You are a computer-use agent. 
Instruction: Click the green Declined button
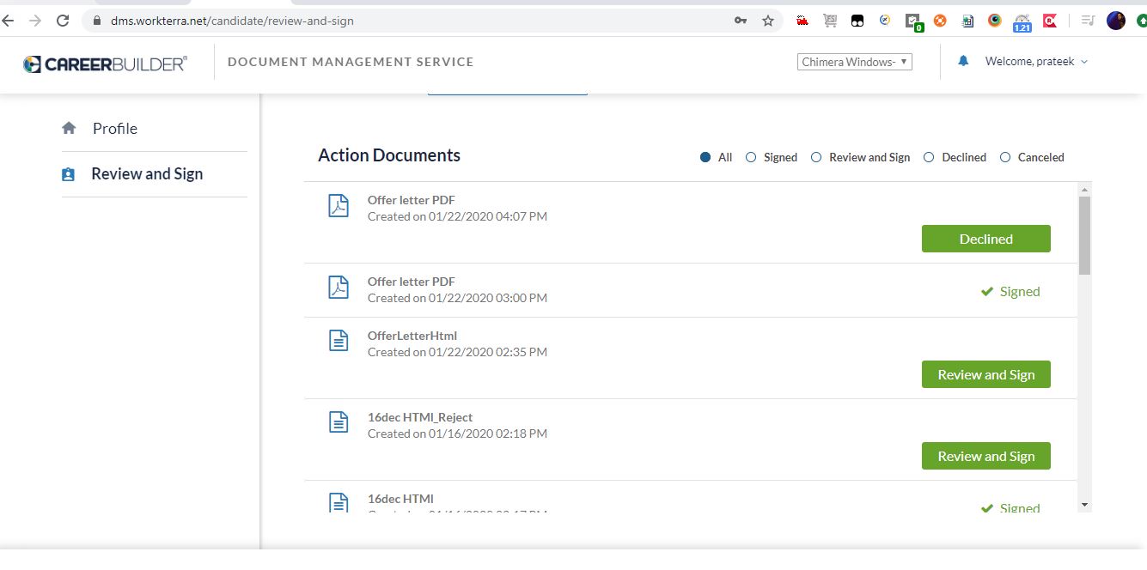(985, 239)
